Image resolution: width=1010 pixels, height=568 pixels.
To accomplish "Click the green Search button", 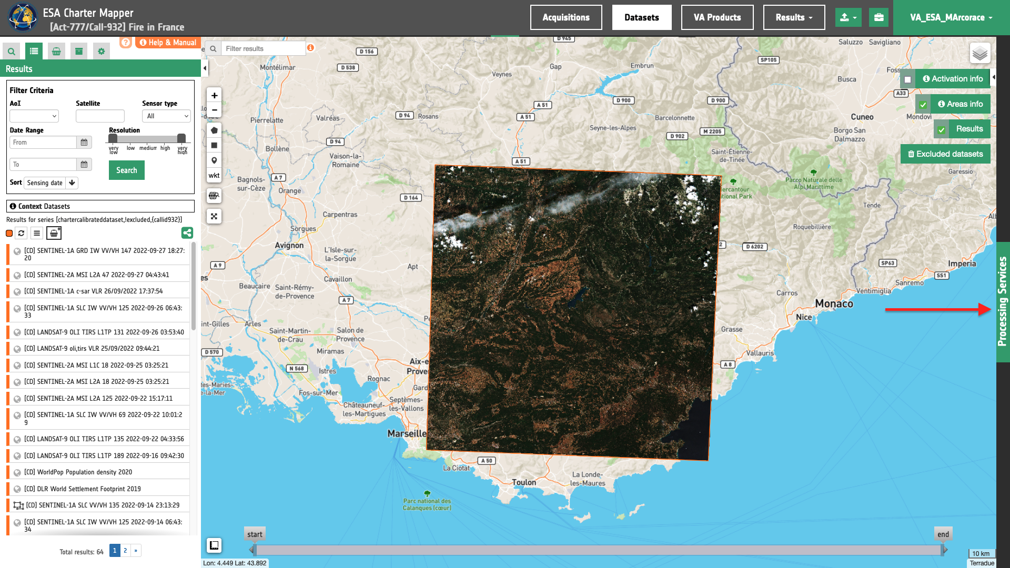I will [127, 170].
